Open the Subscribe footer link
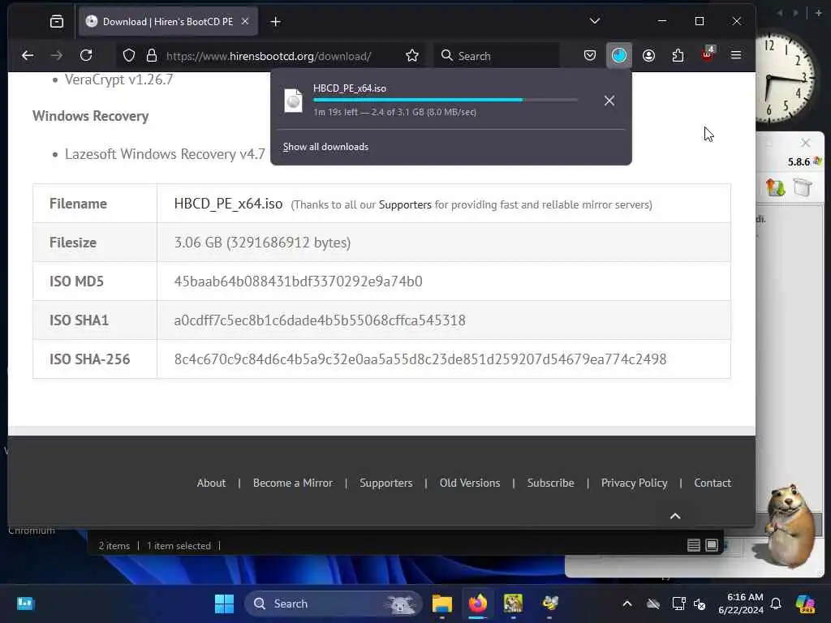This screenshot has width=831, height=623. point(551,483)
